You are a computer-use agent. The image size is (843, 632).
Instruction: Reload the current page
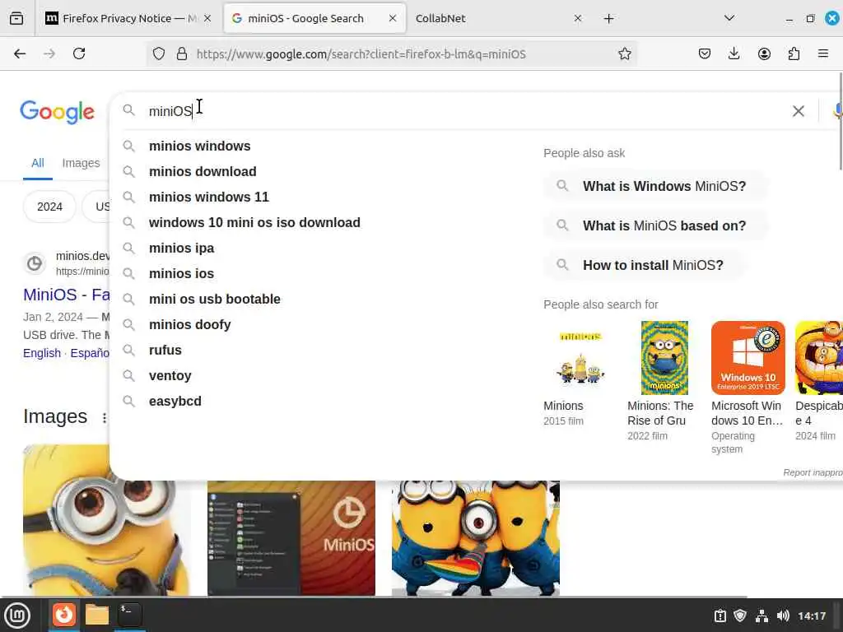[79, 53]
